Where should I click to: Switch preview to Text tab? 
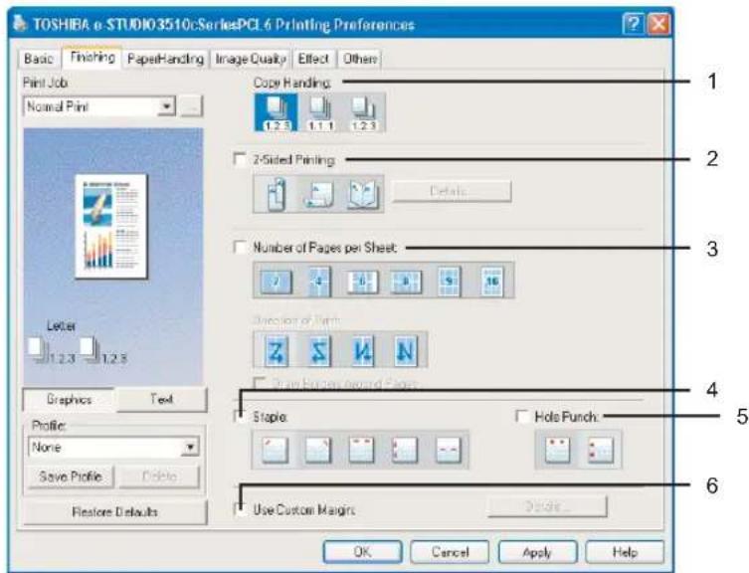coord(161,400)
